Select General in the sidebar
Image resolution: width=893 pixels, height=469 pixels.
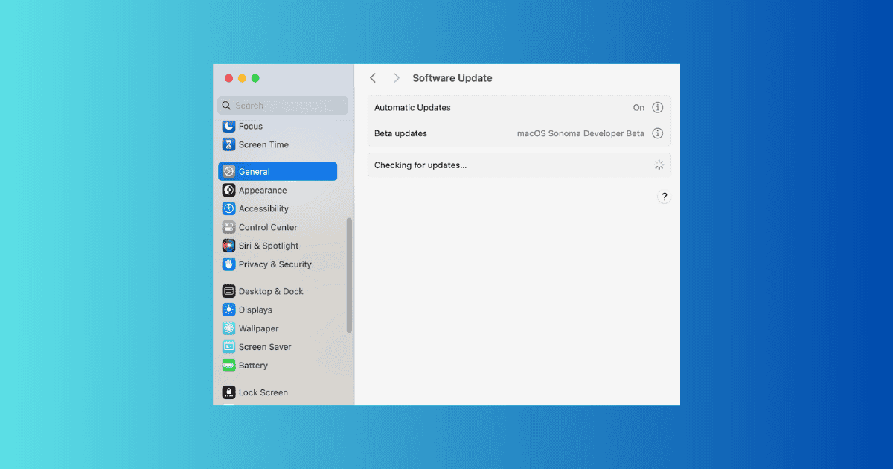pos(278,172)
